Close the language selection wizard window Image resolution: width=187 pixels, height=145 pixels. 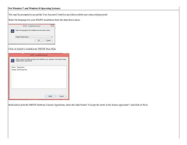[x=52, y=26]
